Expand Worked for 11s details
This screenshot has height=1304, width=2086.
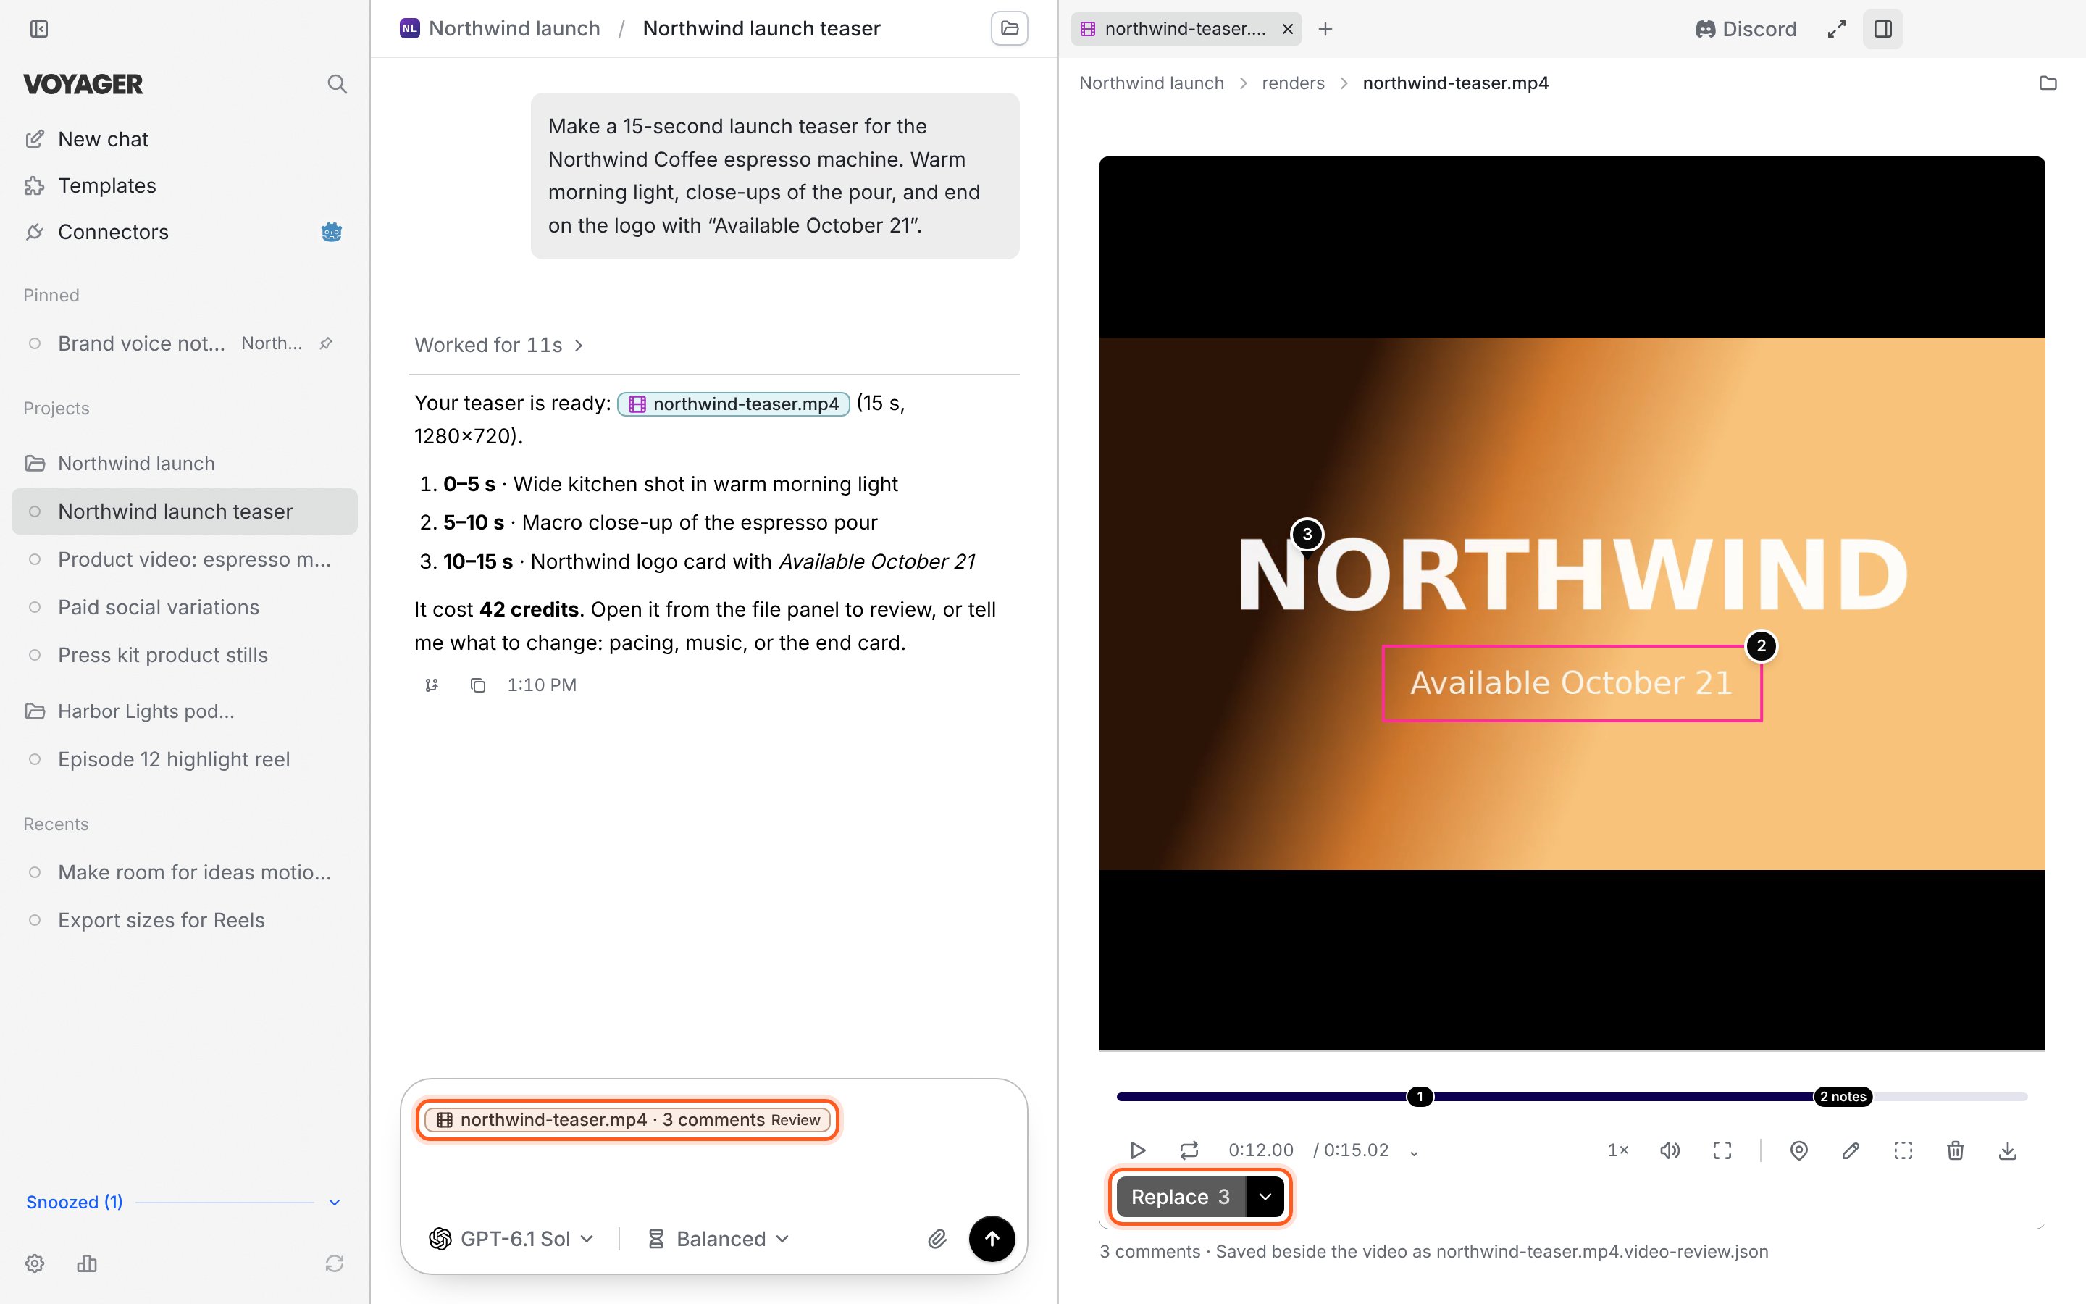(x=499, y=345)
